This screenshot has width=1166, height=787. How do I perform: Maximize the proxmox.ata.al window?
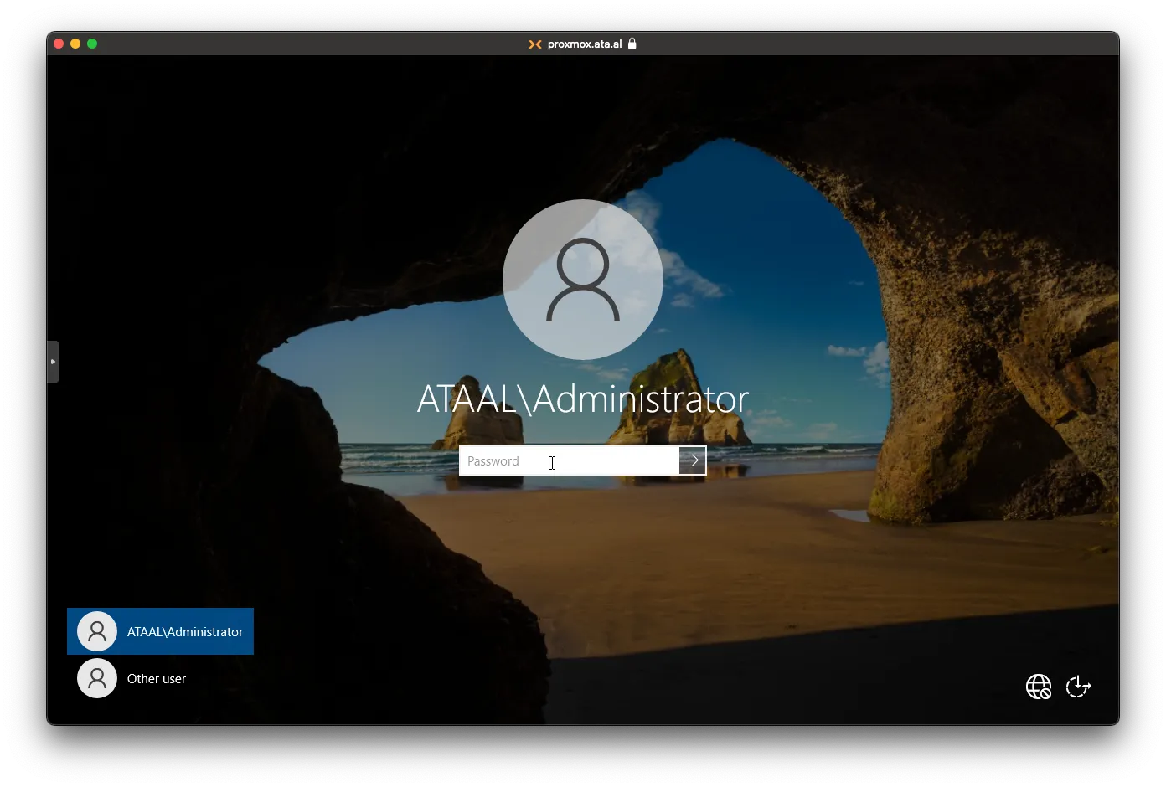click(92, 44)
